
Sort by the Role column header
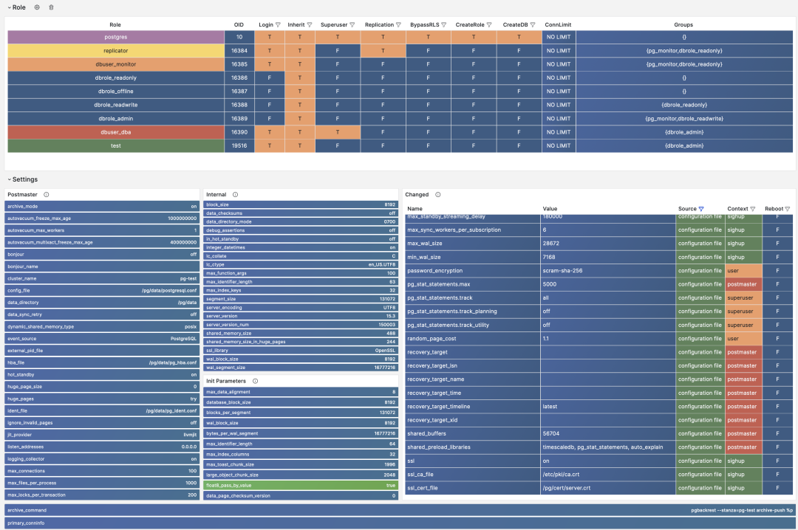click(x=115, y=24)
